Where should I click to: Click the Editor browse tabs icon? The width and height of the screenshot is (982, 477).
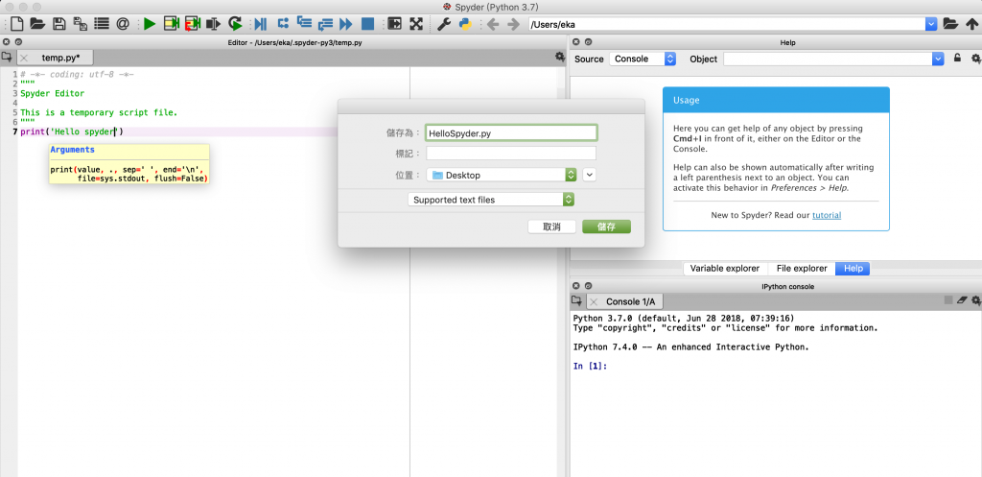coord(7,57)
